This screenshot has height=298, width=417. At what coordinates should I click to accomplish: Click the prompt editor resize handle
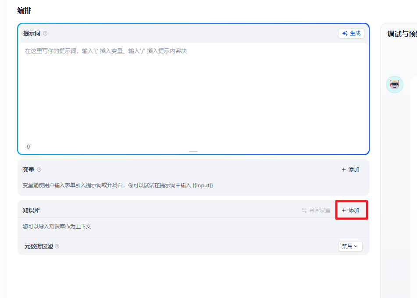point(193,151)
